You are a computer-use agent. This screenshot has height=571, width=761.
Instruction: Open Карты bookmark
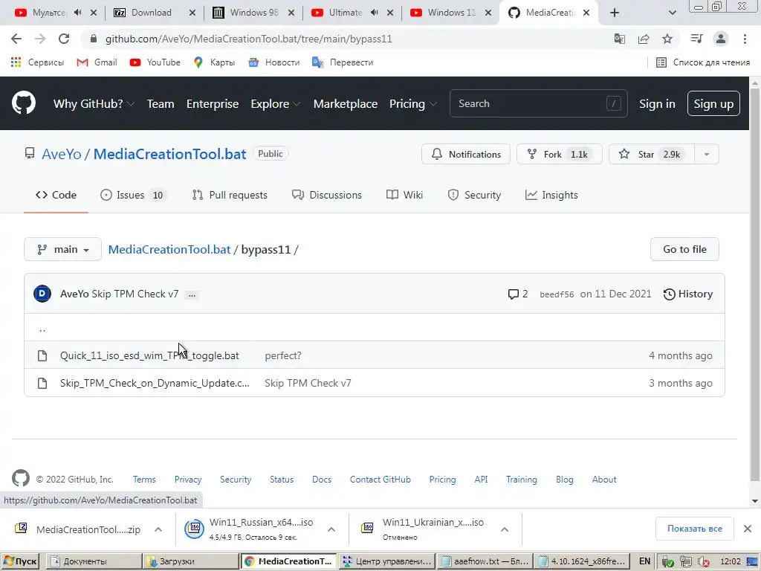click(x=214, y=62)
